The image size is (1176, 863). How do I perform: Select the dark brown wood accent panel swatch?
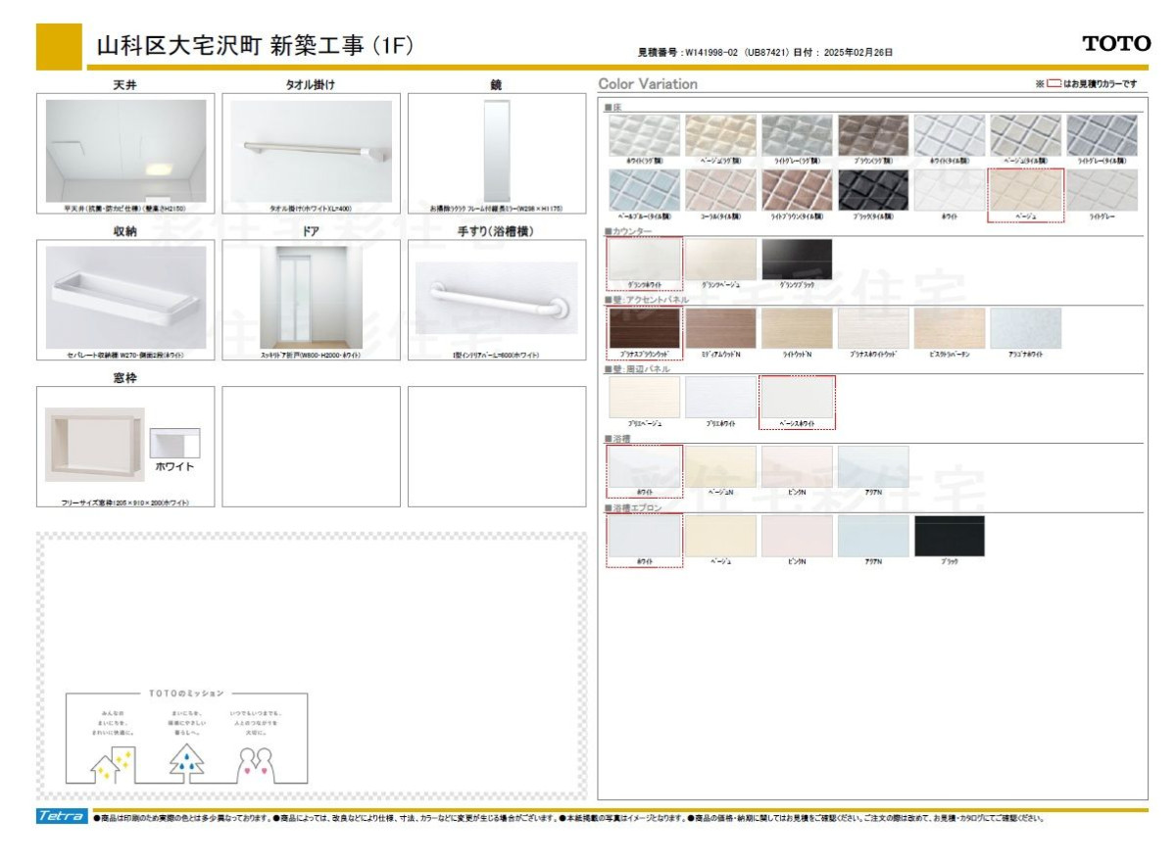[645, 329]
